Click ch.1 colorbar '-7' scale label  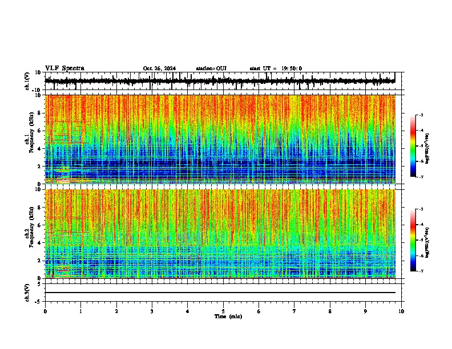(421, 177)
